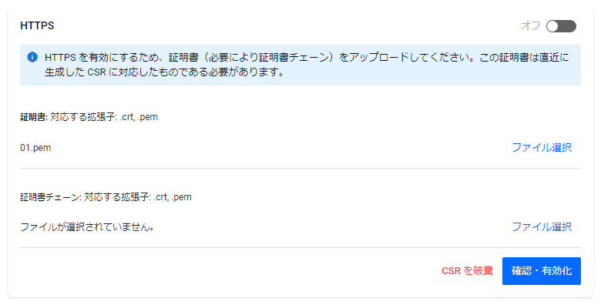This screenshot has height=305, width=601.
Task: Discard request with CSR を破棄
Action: [x=467, y=271]
